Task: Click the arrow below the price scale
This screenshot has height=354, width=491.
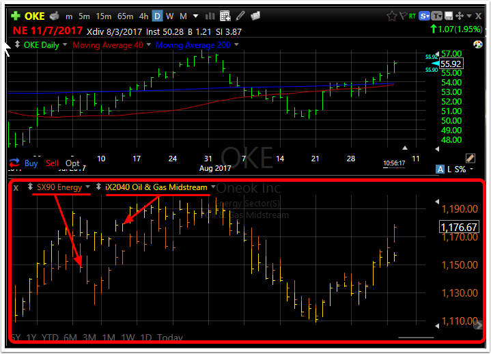Action: click(437, 150)
